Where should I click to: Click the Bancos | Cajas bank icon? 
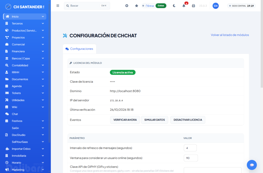coord(7,58)
